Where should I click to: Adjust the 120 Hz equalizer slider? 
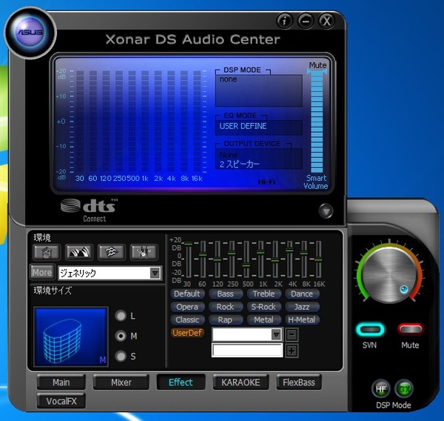pyautogui.click(x=217, y=259)
